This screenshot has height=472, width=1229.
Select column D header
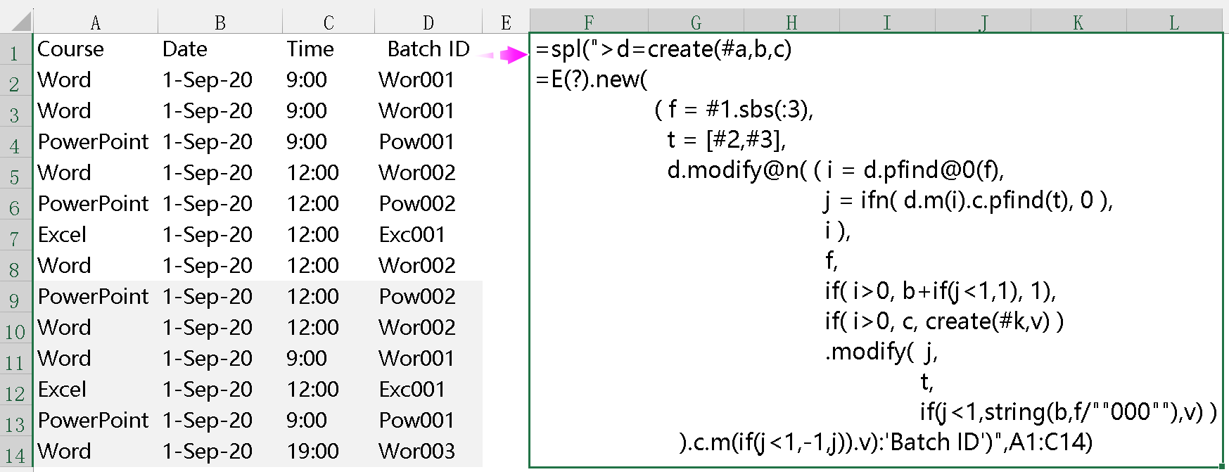click(428, 23)
